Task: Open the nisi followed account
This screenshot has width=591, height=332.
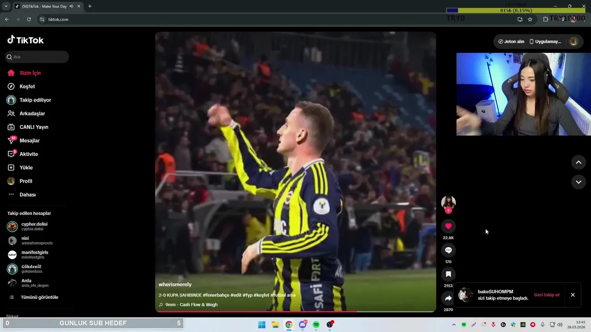Action: [x=30, y=241]
